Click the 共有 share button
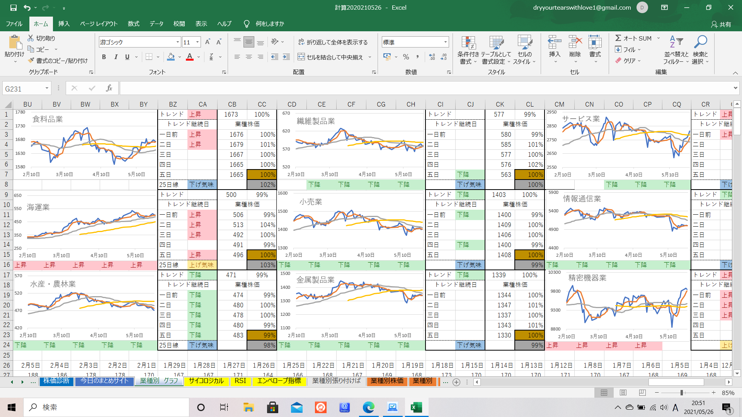Image resolution: width=742 pixels, height=417 pixels. (721, 24)
